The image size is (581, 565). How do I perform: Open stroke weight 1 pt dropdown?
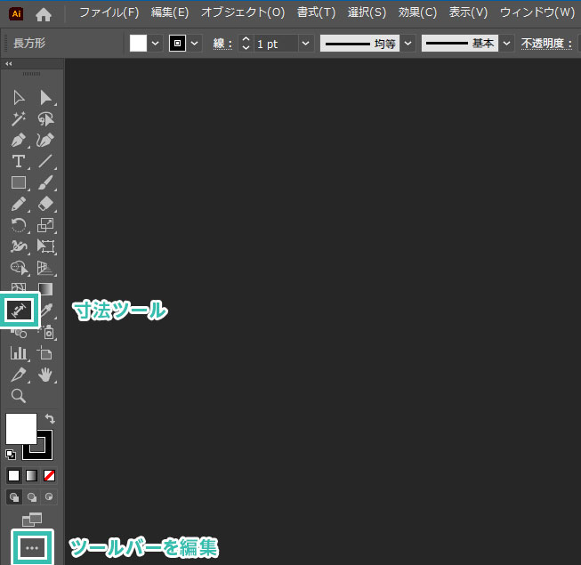[x=306, y=44]
